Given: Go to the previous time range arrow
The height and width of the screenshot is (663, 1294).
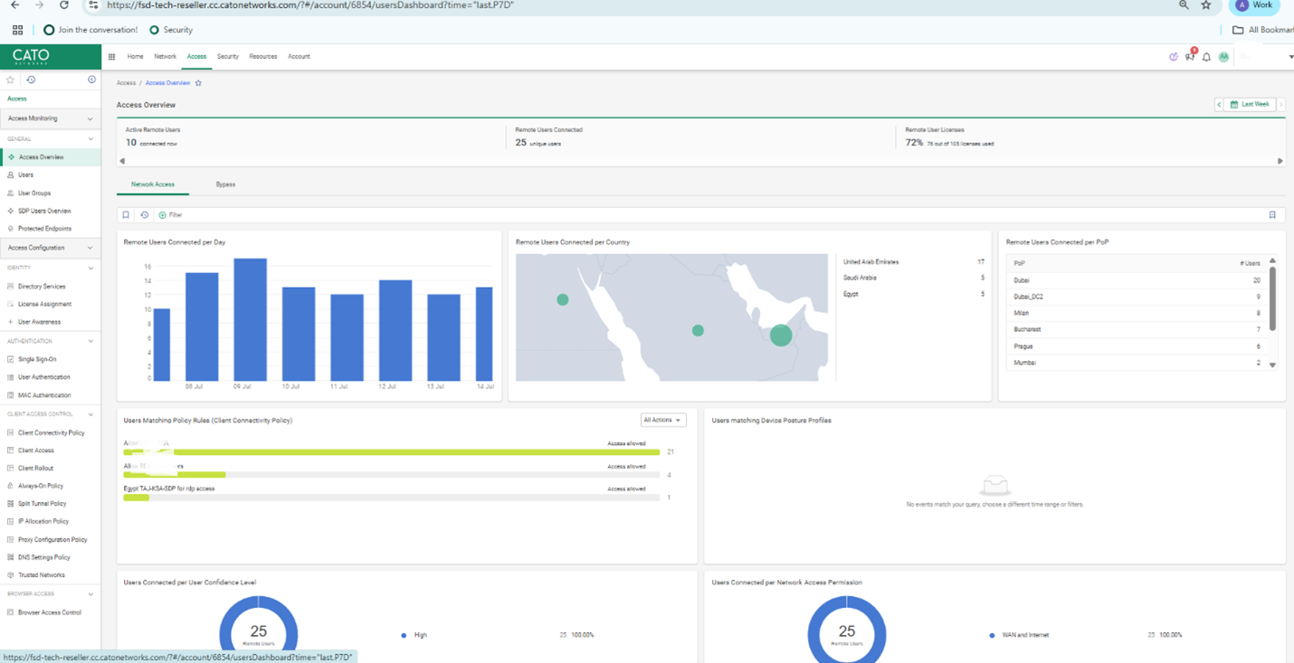Looking at the screenshot, I should click(x=1219, y=105).
